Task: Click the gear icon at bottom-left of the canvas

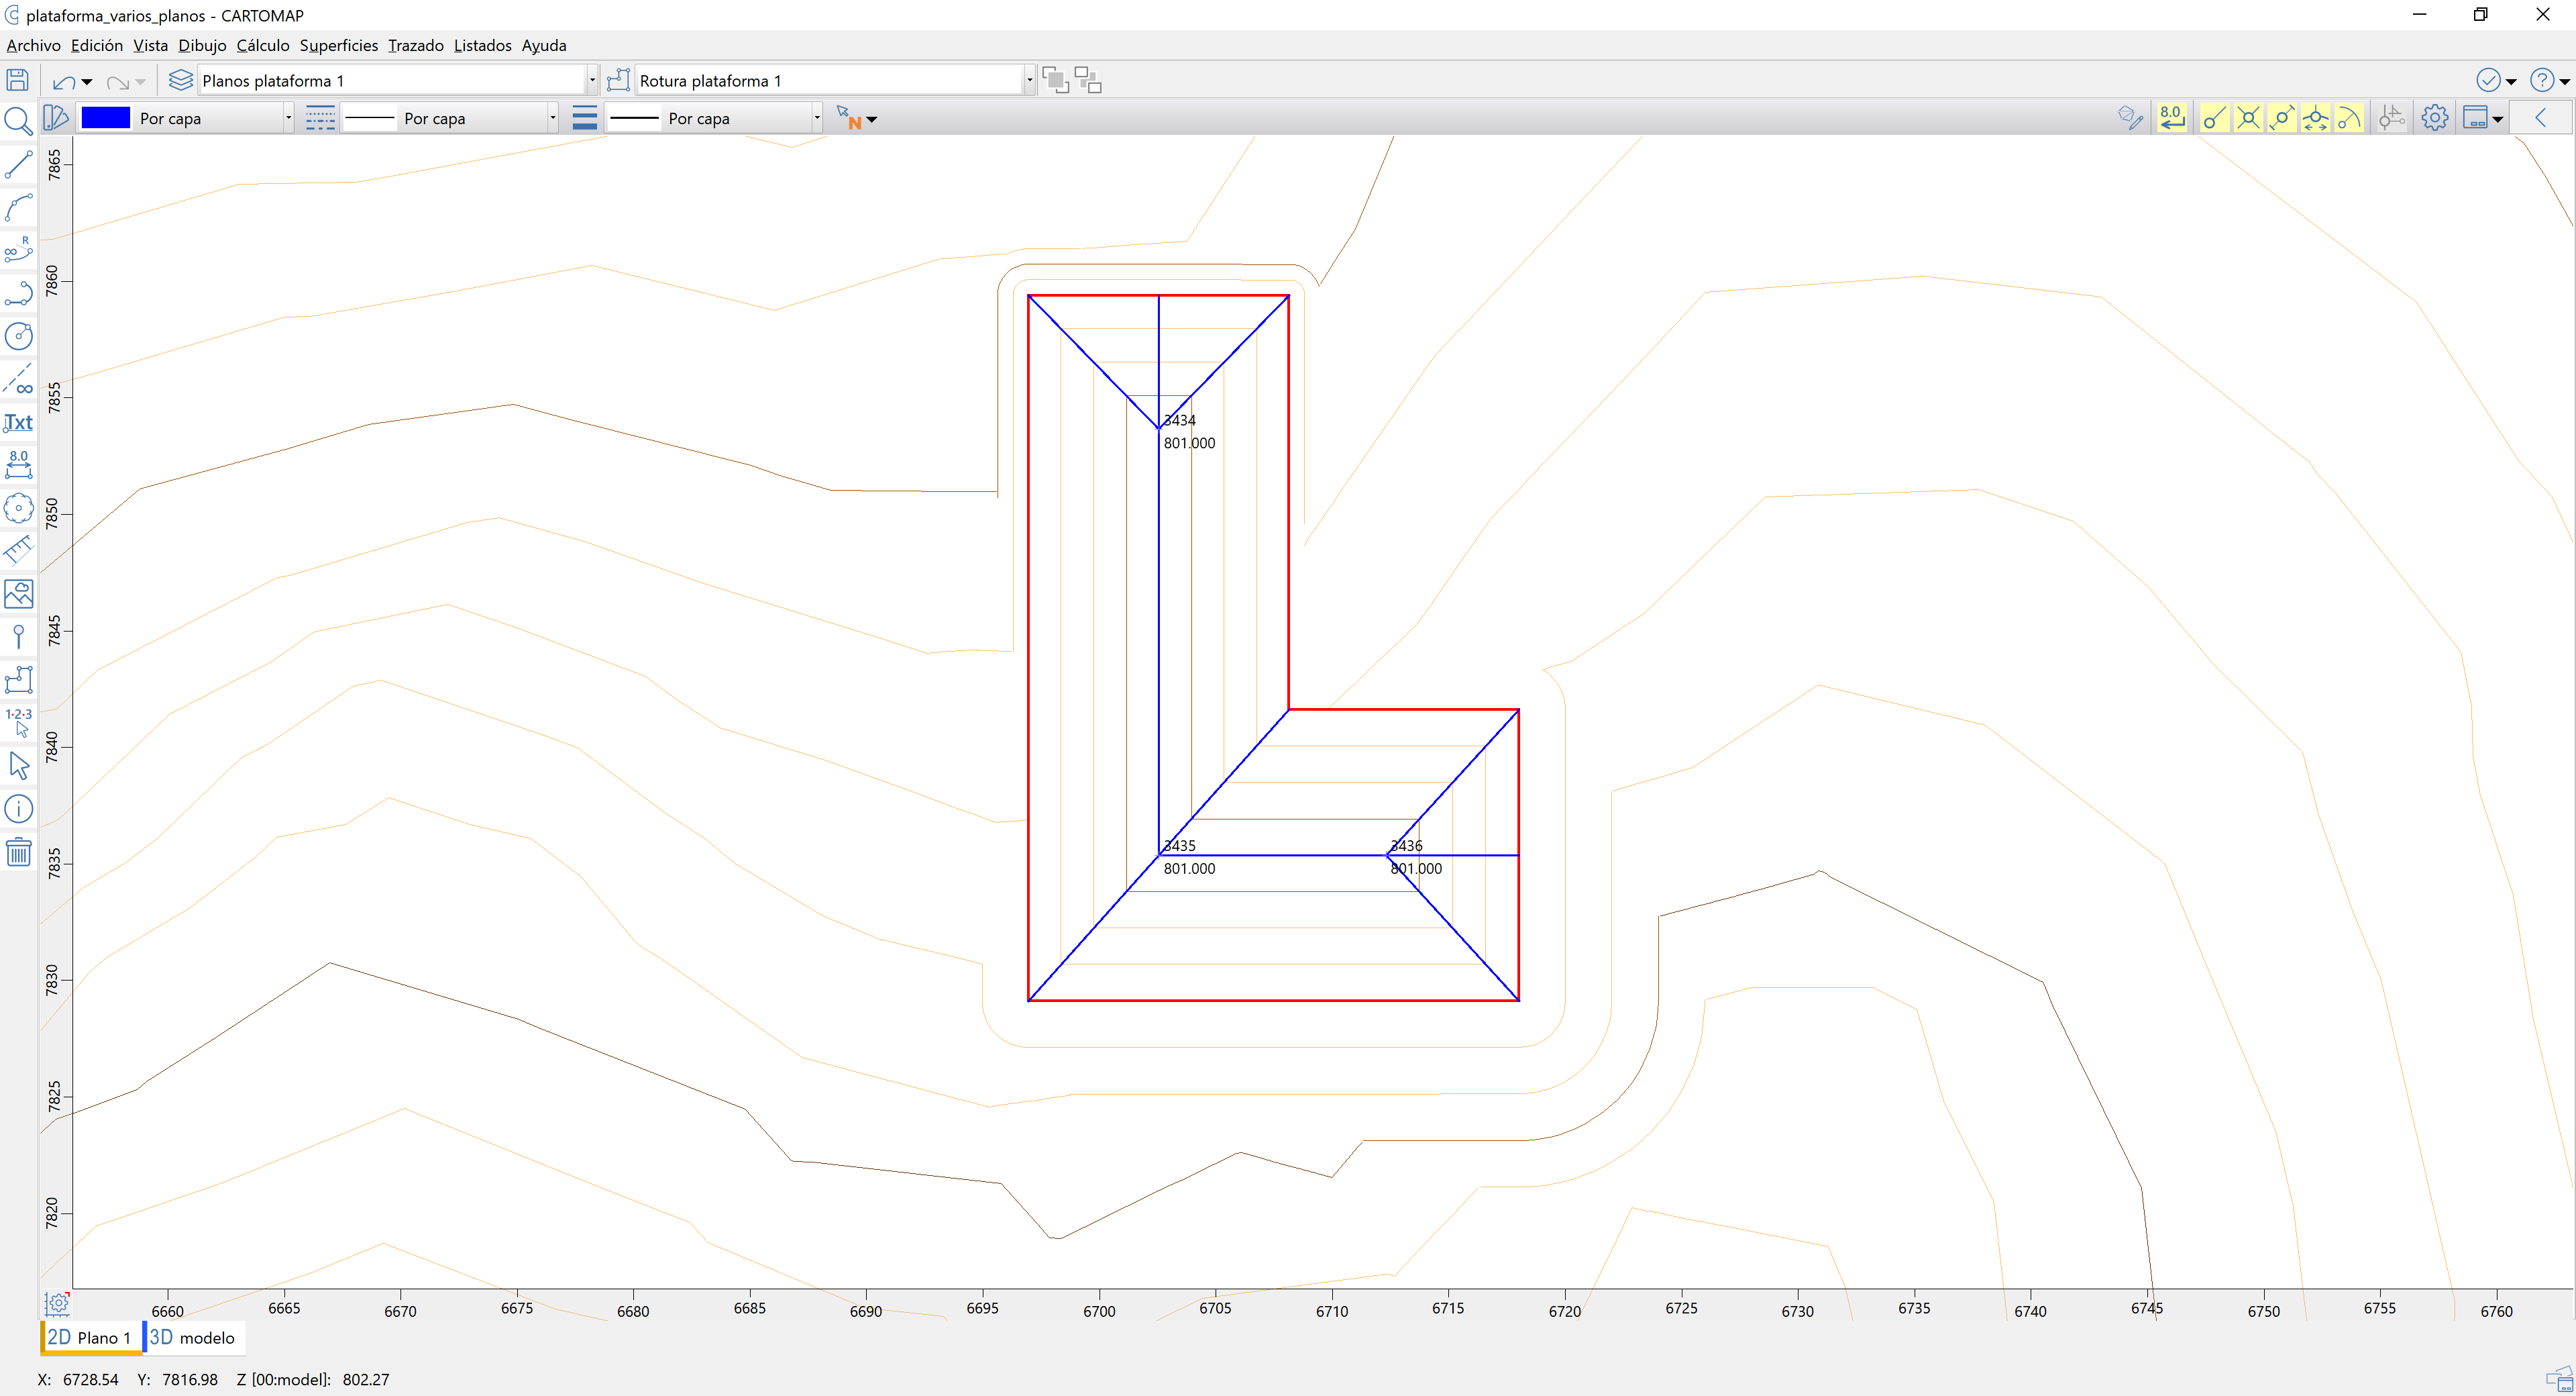Action: (x=57, y=1303)
